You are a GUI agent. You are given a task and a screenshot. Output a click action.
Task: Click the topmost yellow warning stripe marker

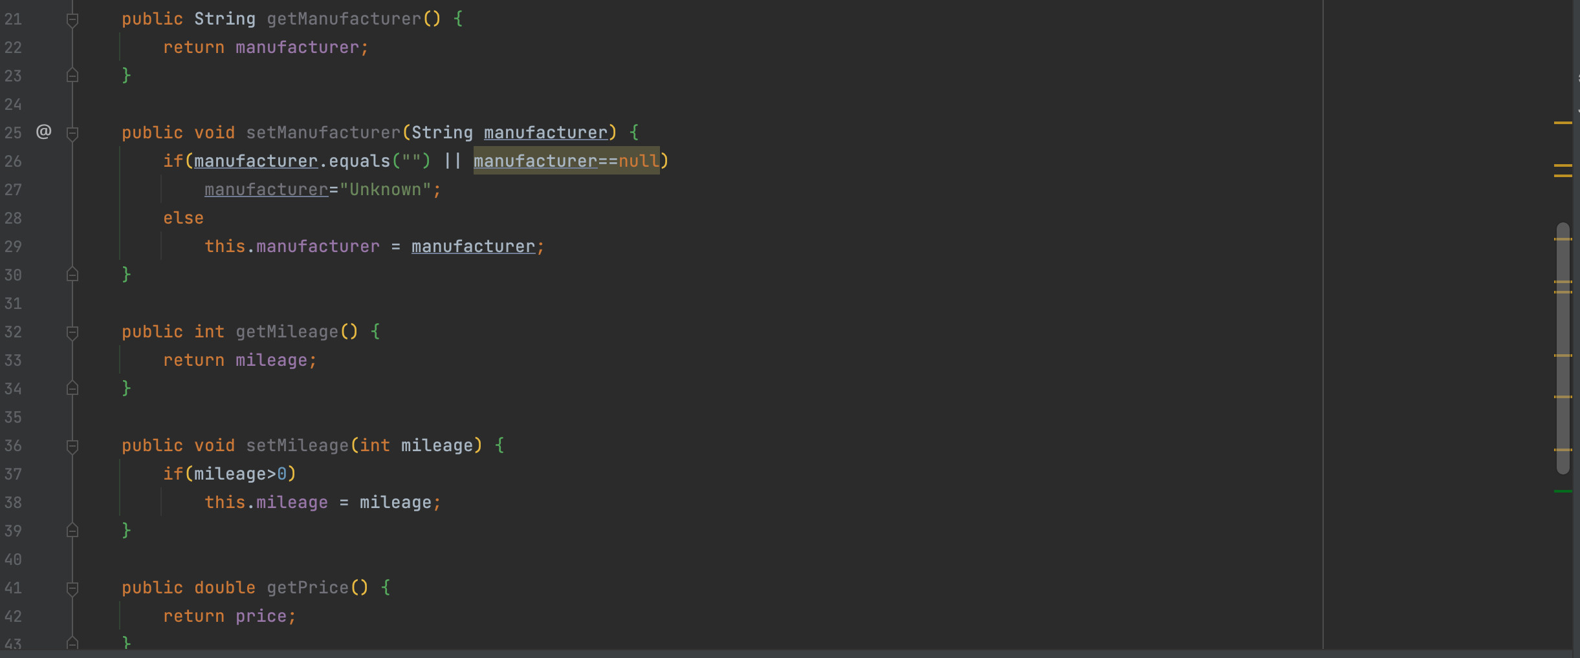pos(1563,123)
